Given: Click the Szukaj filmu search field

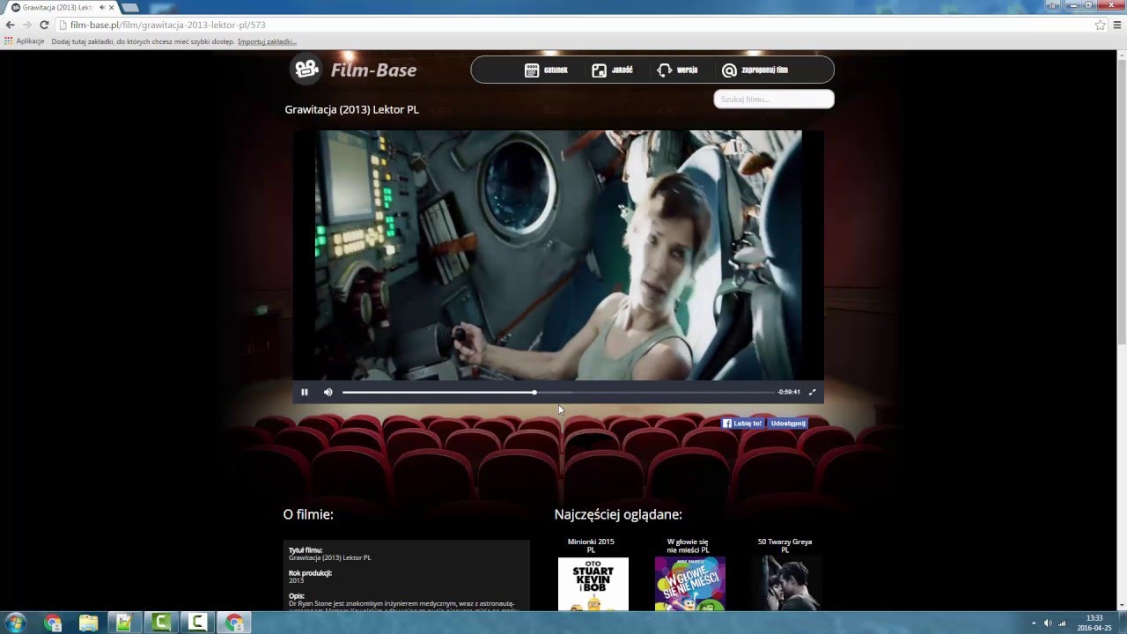Looking at the screenshot, I should pyautogui.click(x=773, y=99).
